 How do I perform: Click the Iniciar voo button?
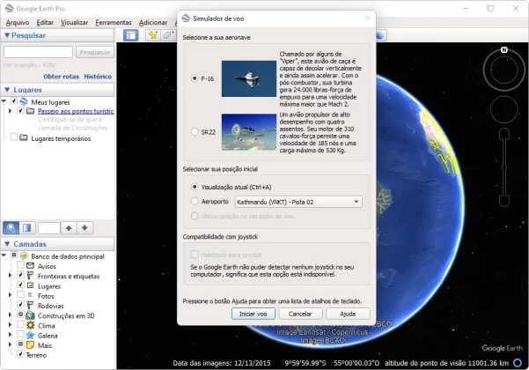tap(253, 314)
